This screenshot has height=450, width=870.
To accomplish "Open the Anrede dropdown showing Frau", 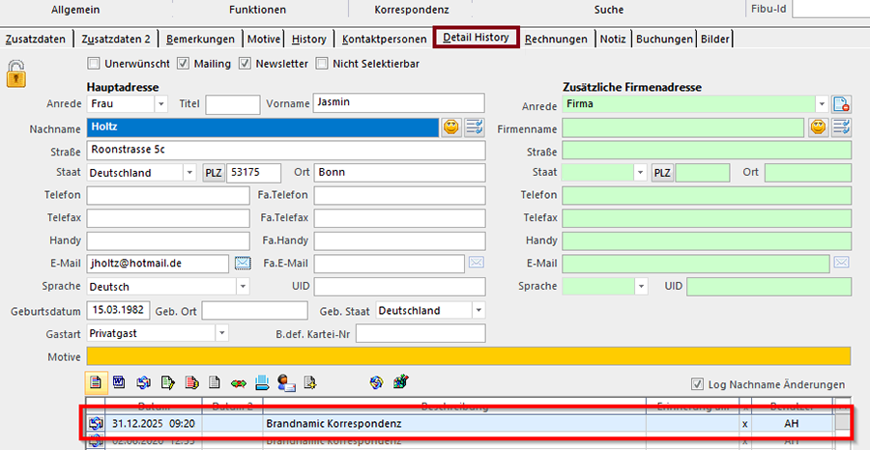I will point(160,103).
